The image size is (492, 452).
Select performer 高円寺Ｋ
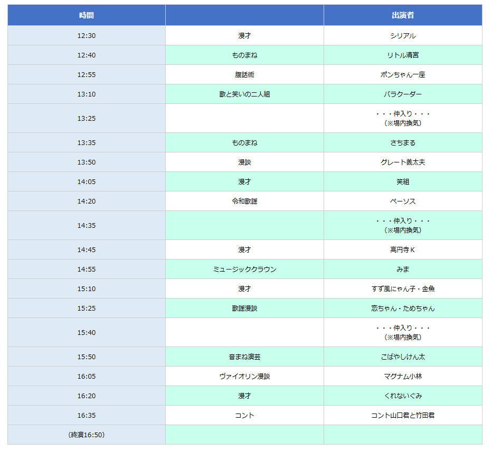coord(403,249)
